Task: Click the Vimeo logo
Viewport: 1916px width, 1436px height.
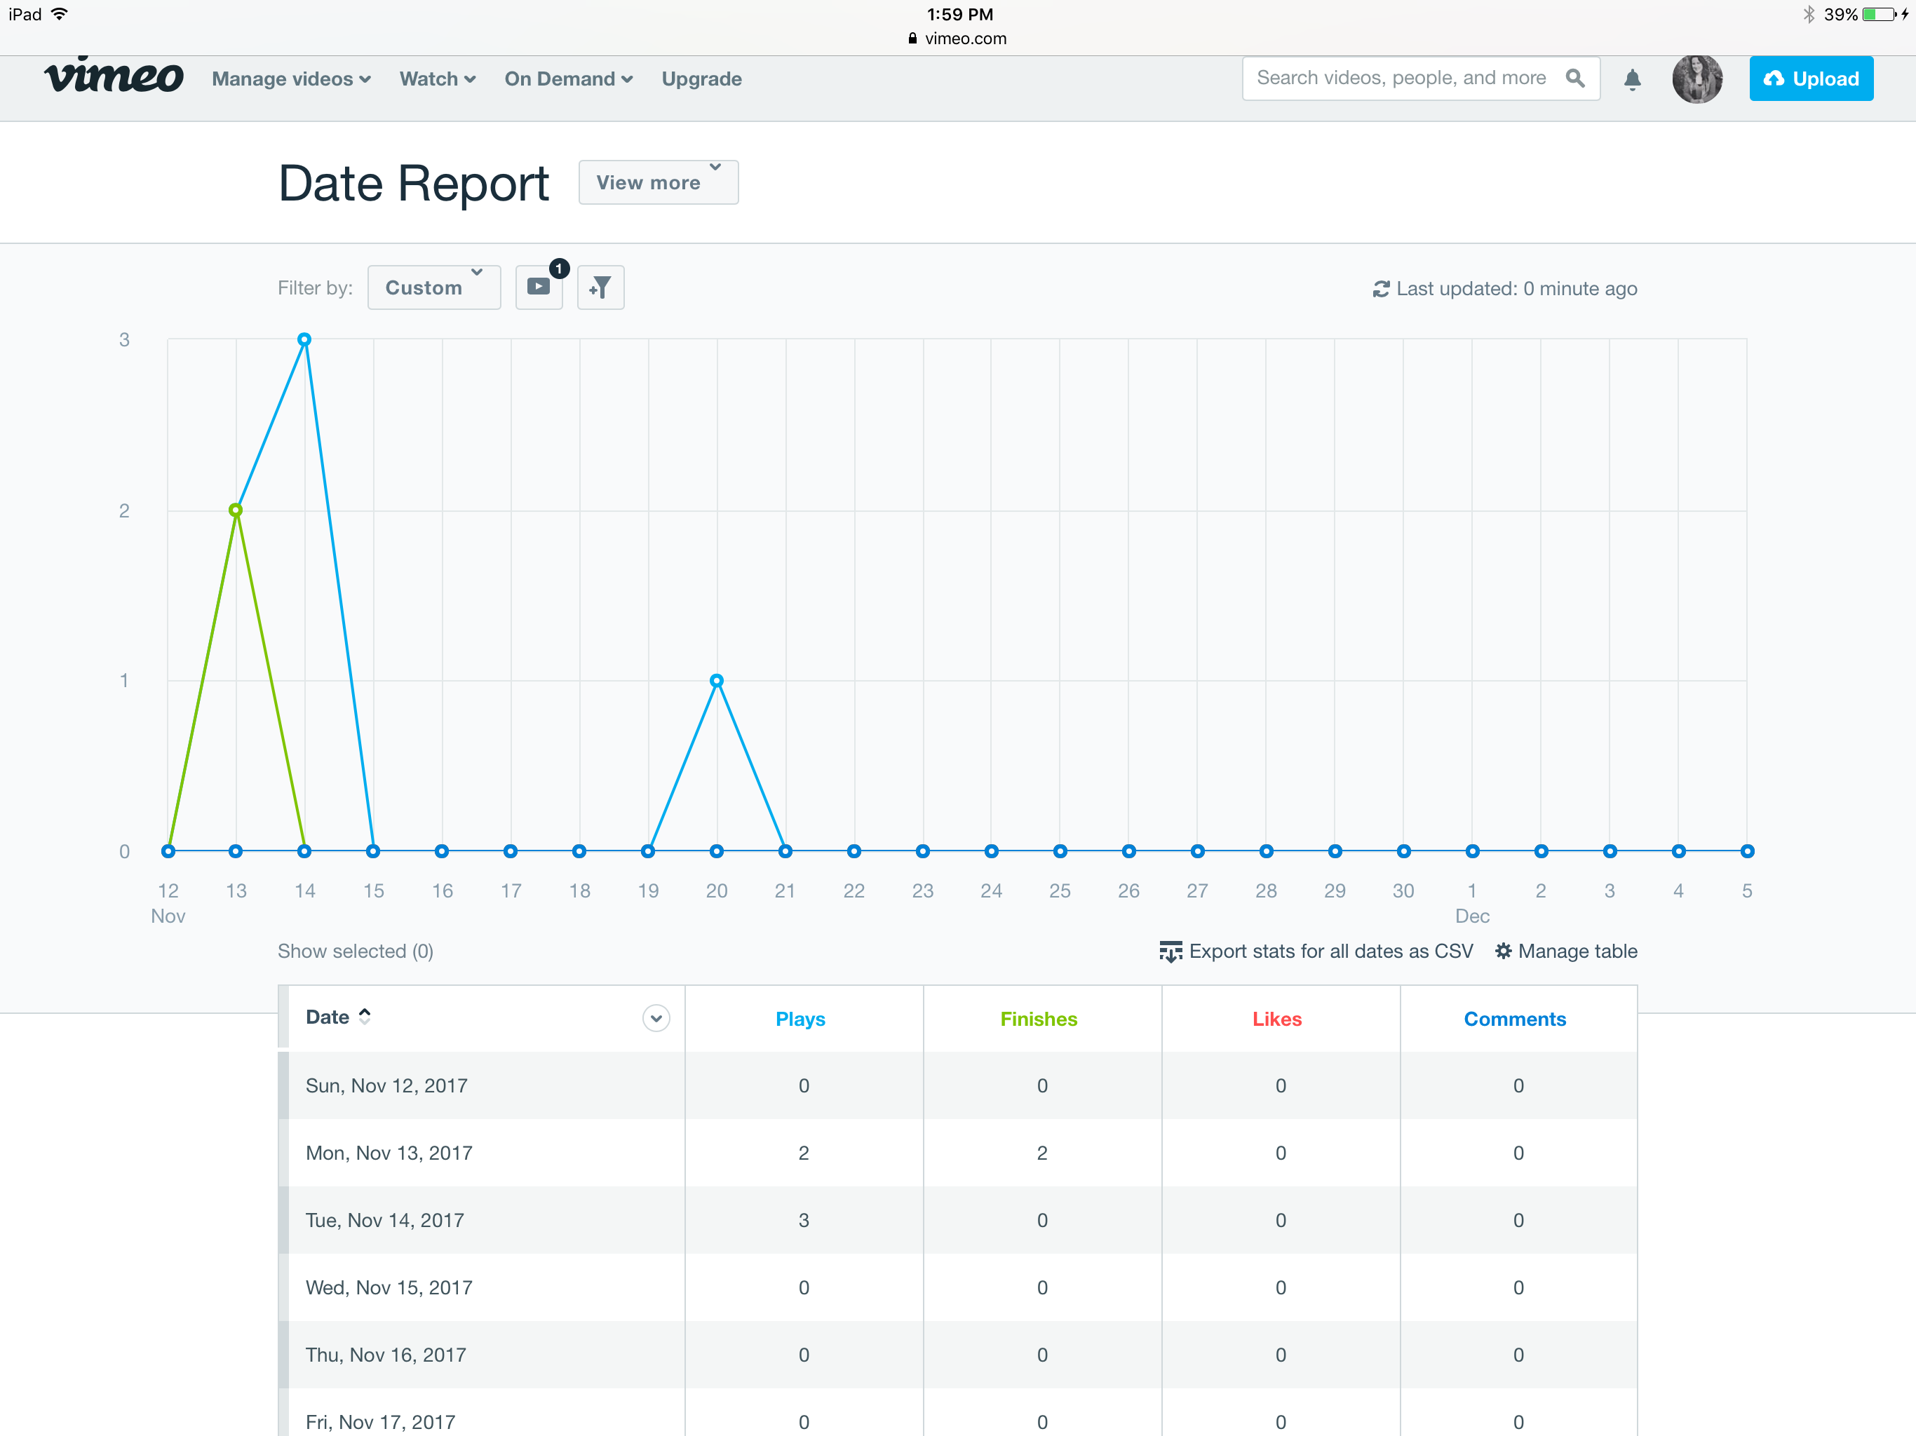Action: [x=114, y=76]
